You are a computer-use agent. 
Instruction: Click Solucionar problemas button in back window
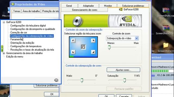click(46, 86)
